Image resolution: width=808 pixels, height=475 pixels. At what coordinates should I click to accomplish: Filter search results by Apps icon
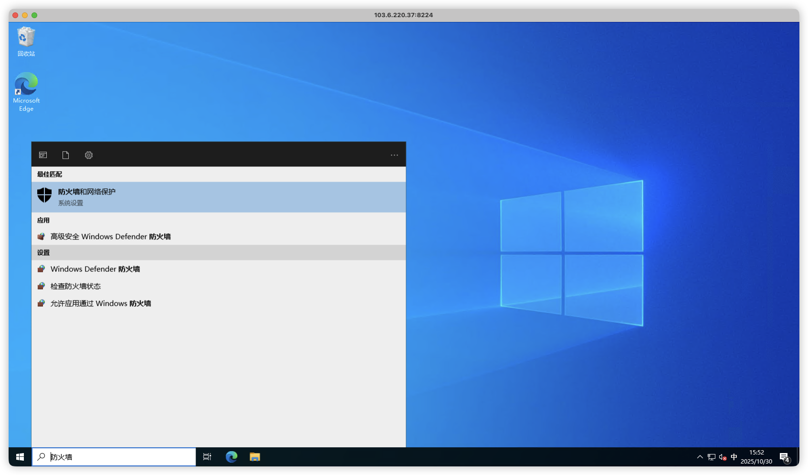(x=43, y=155)
